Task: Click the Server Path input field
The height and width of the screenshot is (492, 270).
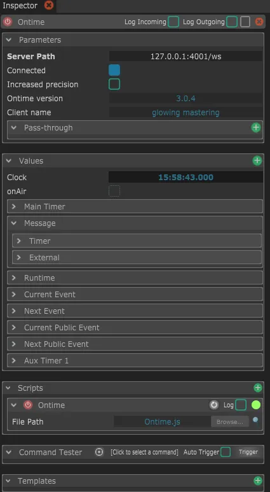Action: [186, 57]
